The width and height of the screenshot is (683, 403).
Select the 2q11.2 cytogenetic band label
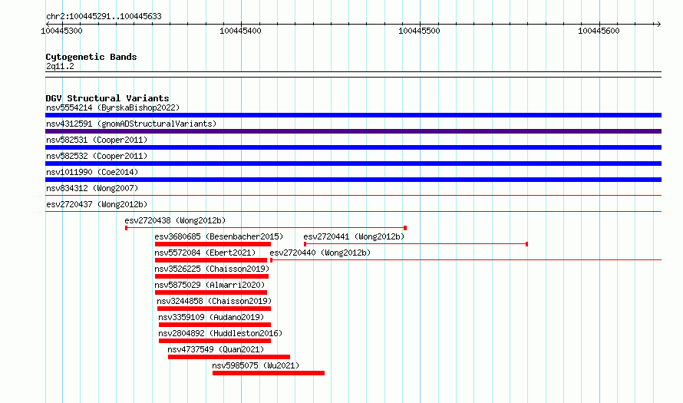[60, 66]
